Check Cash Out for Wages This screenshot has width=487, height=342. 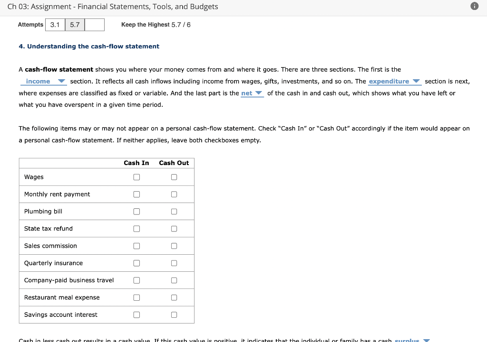point(174,176)
